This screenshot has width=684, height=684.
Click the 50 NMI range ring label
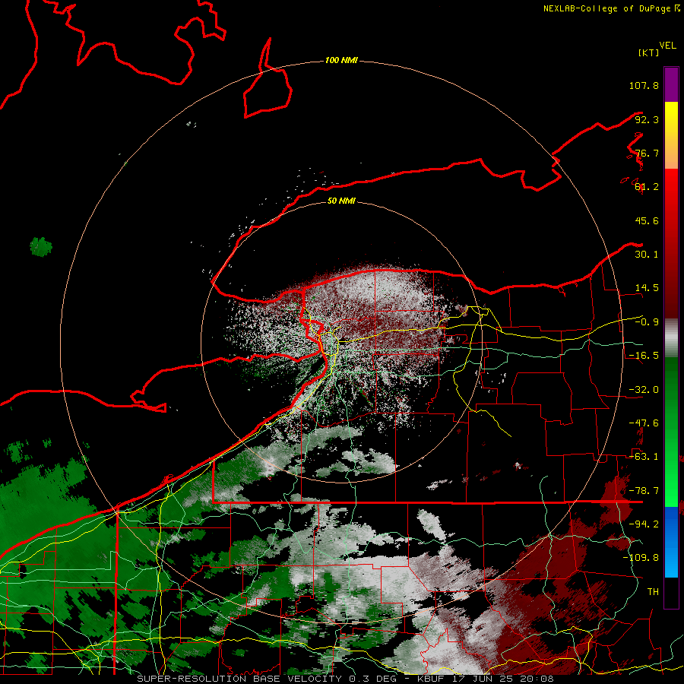(x=341, y=201)
